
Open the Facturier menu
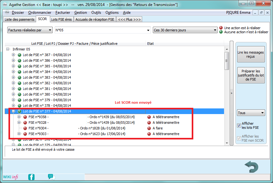click(x=63, y=13)
